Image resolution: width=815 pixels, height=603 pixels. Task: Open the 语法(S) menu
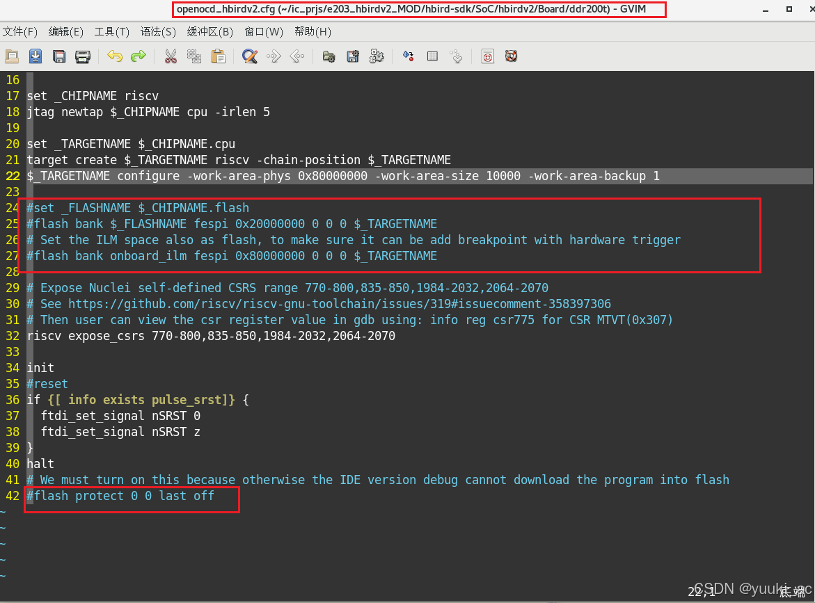point(158,32)
